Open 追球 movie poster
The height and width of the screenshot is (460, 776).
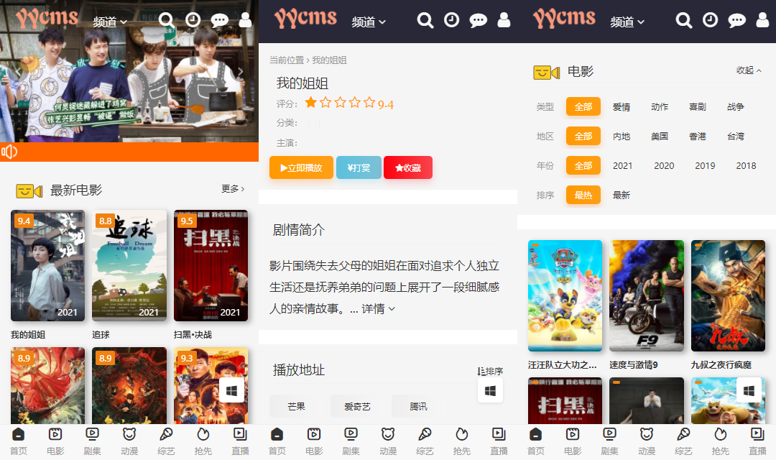pos(129,266)
